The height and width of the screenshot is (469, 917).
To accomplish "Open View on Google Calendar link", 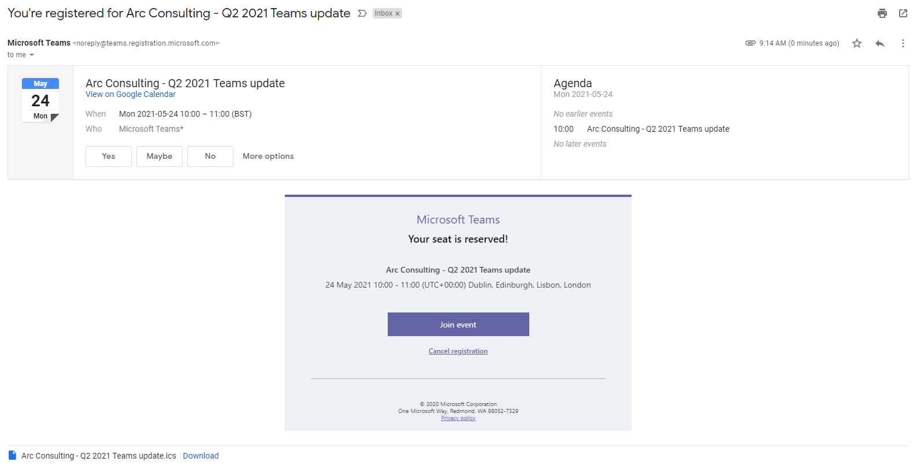I will (131, 94).
